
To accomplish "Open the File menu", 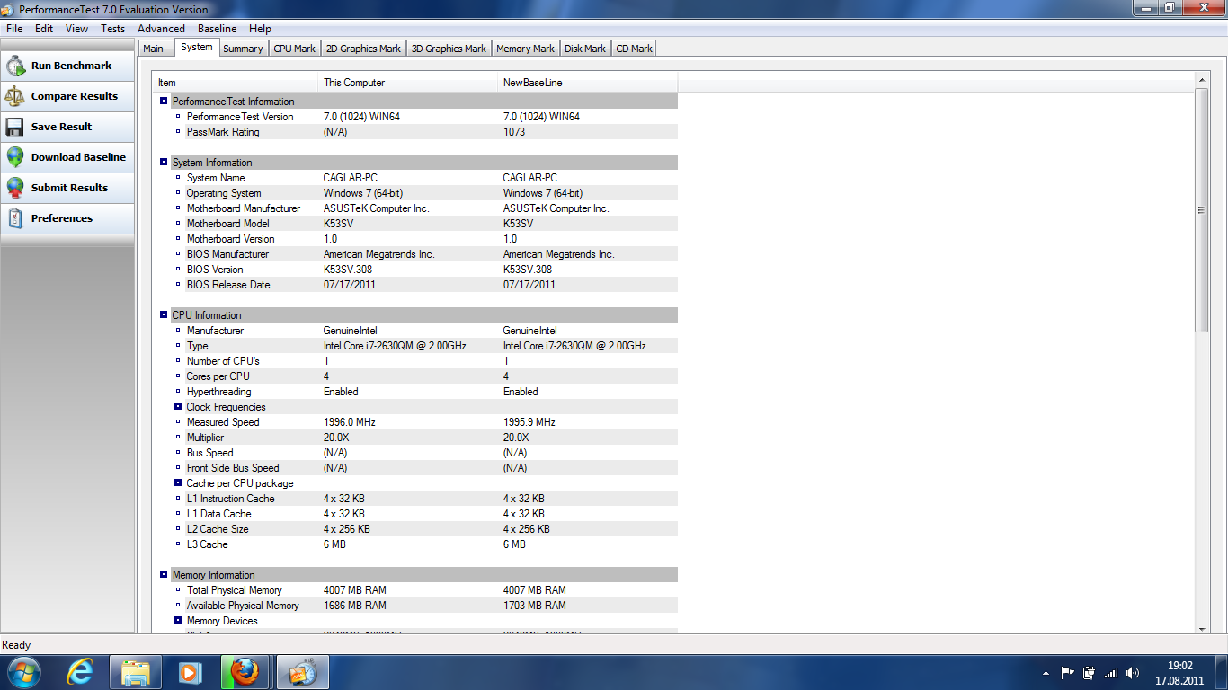I will point(14,29).
